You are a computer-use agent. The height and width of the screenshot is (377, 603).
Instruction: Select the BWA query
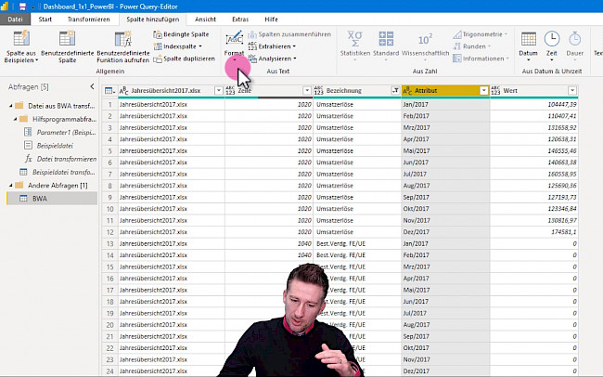(40, 198)
